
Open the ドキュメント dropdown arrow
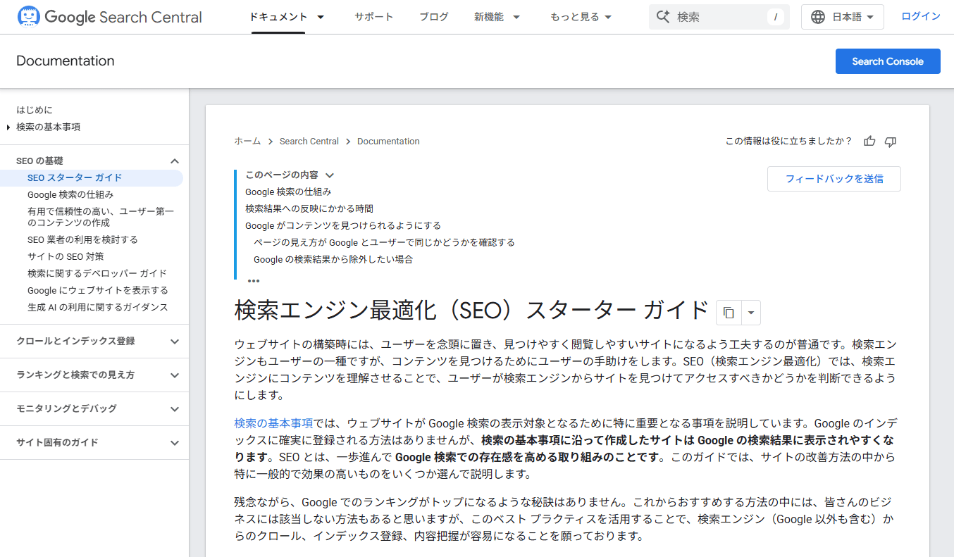[x=321, y=17]
